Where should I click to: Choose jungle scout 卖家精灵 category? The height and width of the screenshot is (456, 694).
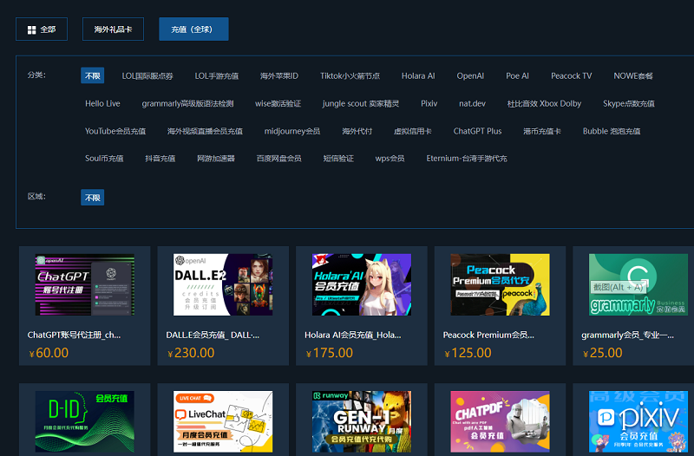(360, 103)
